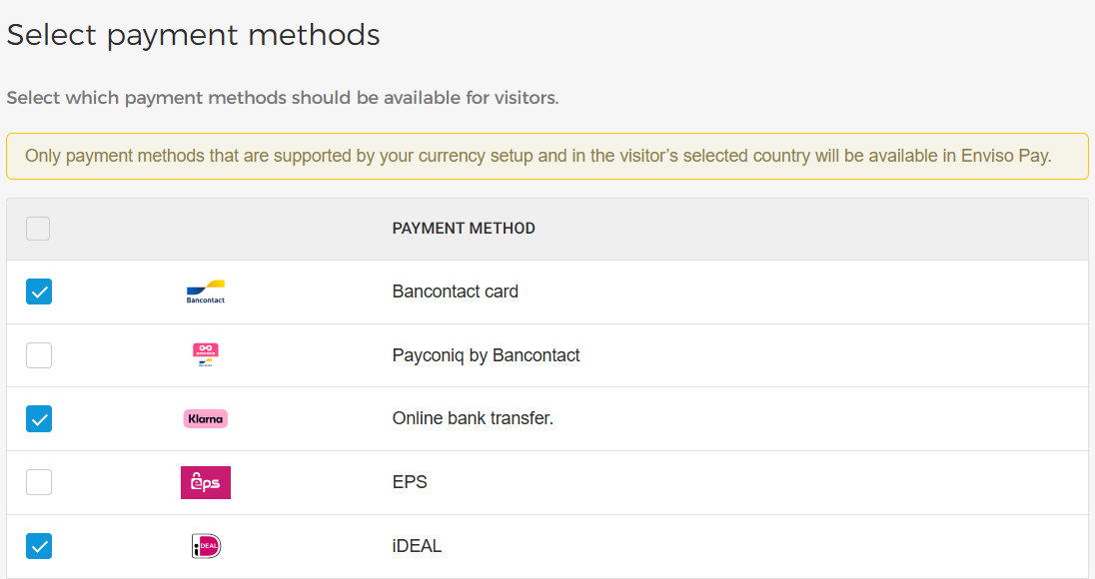
Task: Uncheck the iDEAL payment checkbox
Action: 39,546
